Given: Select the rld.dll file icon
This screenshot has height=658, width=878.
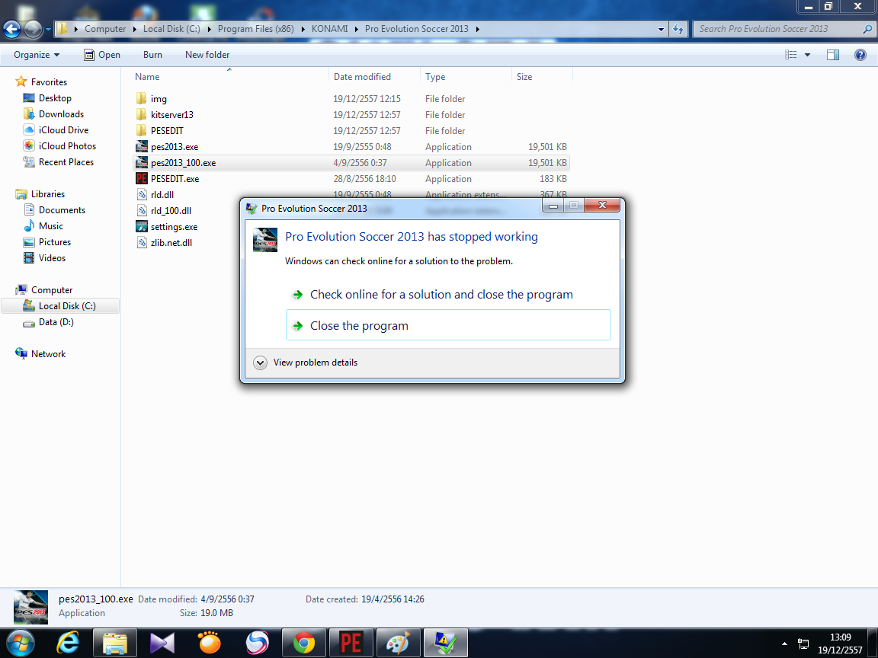Looking at the screenshot, I should pos(142,195).
